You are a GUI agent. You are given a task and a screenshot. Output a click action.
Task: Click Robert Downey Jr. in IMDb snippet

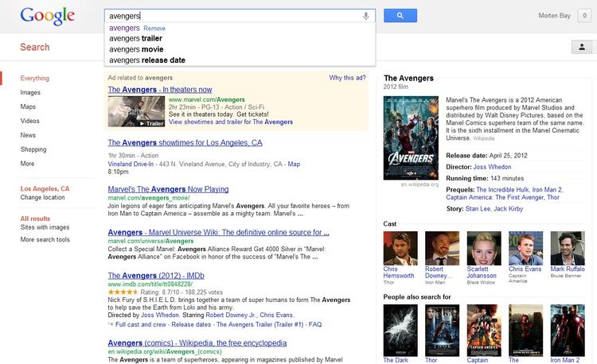[x=230, y=315]
